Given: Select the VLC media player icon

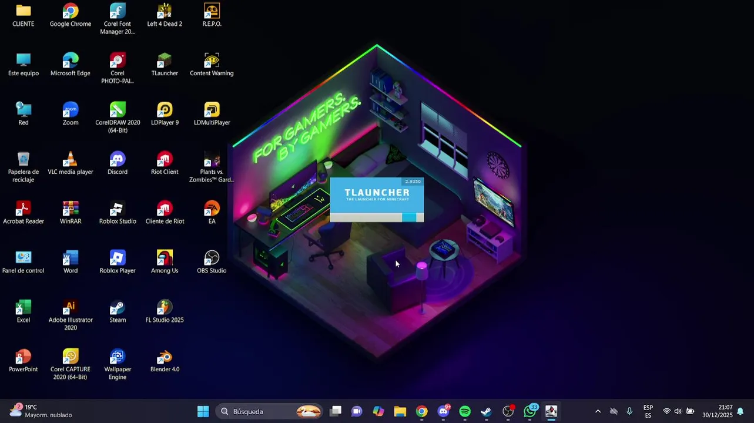Looking at the screenshot, I should (x=71, y=163).
